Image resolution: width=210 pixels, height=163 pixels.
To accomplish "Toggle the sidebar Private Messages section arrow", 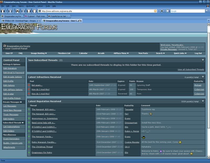I will pyautogui.click(x=21, y=102).
